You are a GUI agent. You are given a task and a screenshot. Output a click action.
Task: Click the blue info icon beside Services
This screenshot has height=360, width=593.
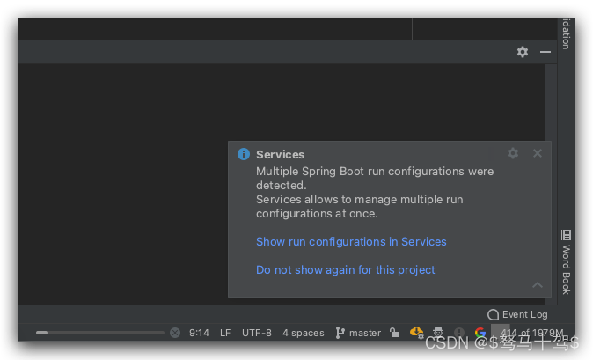pyautogui.click(x=244, y=154)
